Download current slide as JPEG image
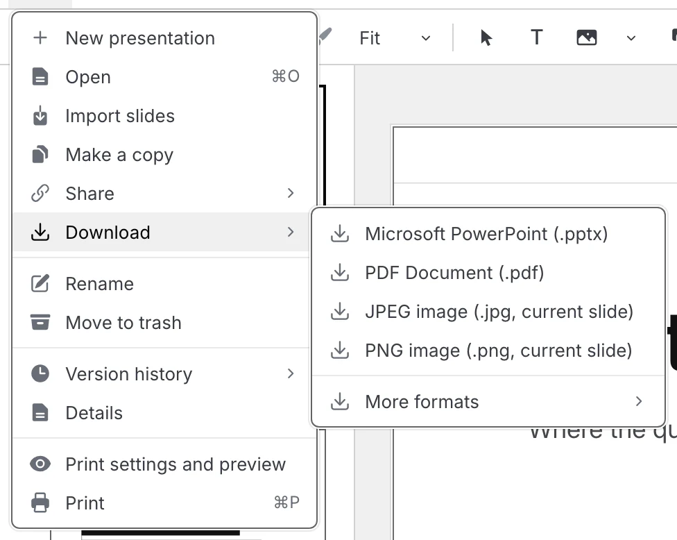 [488, 312]
